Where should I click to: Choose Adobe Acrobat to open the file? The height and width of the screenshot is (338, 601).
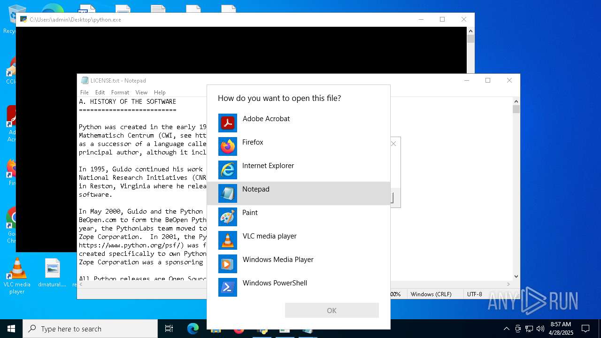(299, 123)
